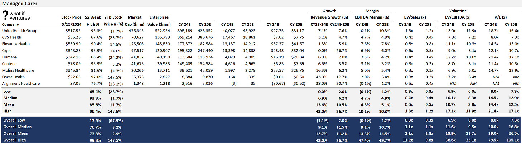The height and width of the screenshot is (144, 522).
Task: Click the 'what if ventures' question mark logo
Action: point(6,15)
